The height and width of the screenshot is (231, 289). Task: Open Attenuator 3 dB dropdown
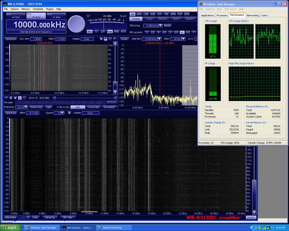pyautogui.click(x=28, y=218)
